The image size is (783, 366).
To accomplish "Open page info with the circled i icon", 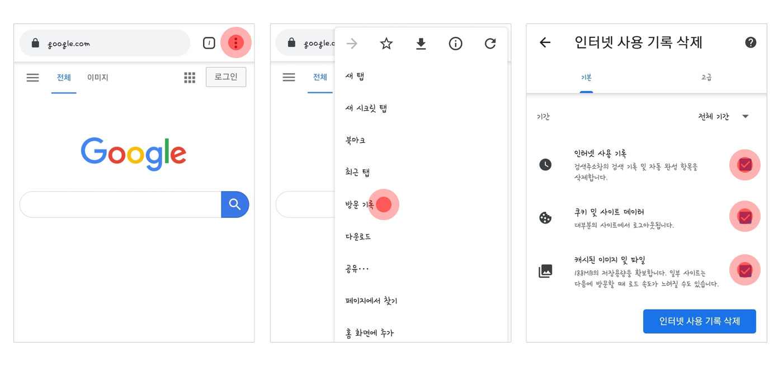I will 456,44.
